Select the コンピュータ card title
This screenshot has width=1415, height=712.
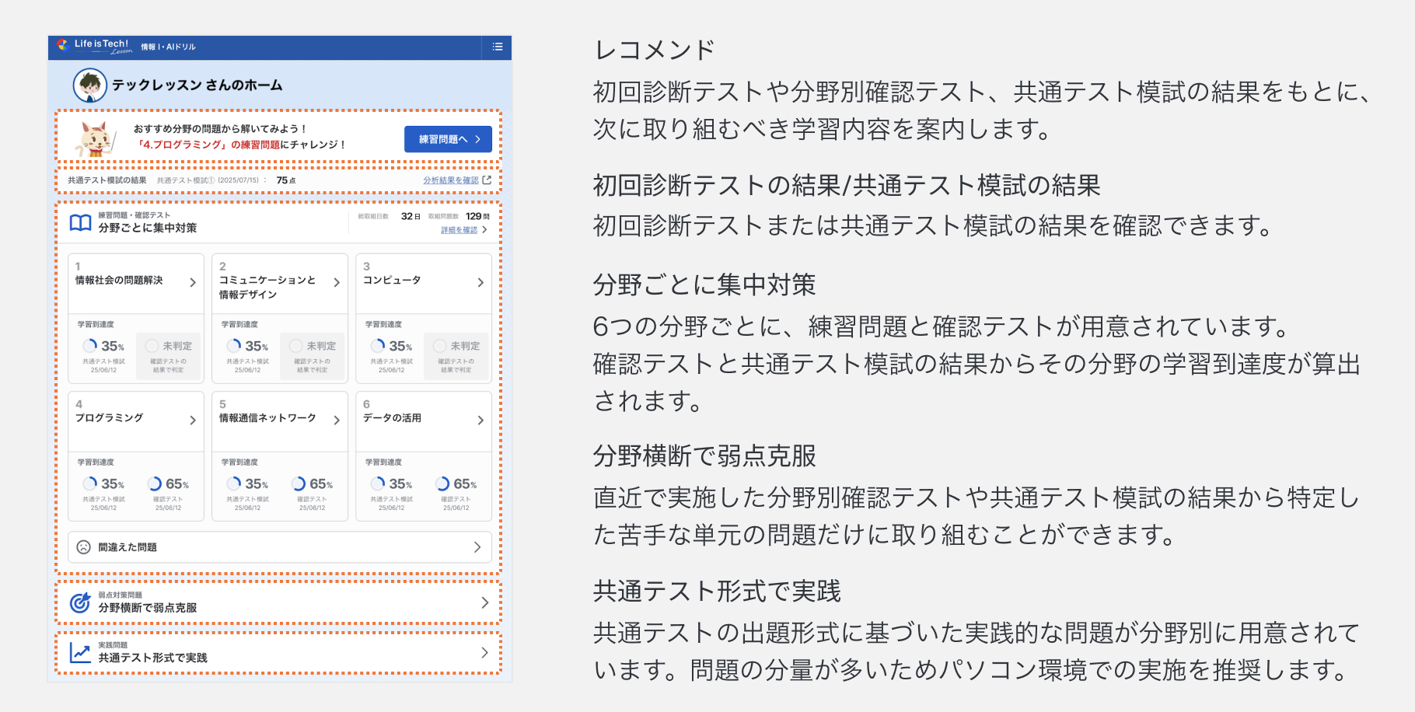[392, 281]
